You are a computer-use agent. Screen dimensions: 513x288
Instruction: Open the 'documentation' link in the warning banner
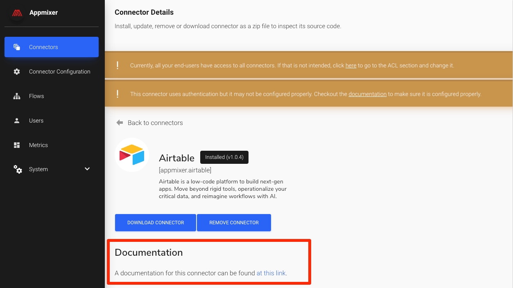click(x=367, y=94)
